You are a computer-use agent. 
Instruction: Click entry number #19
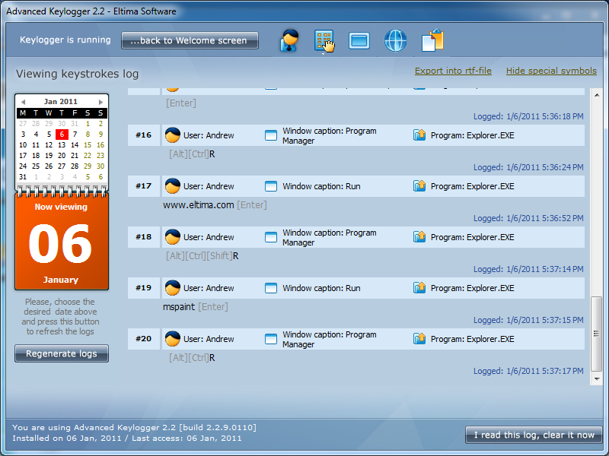pyautogui.click(x=143, y=288)
